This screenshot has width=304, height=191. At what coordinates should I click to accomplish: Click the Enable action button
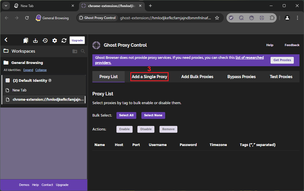click(x=124, y=129)
